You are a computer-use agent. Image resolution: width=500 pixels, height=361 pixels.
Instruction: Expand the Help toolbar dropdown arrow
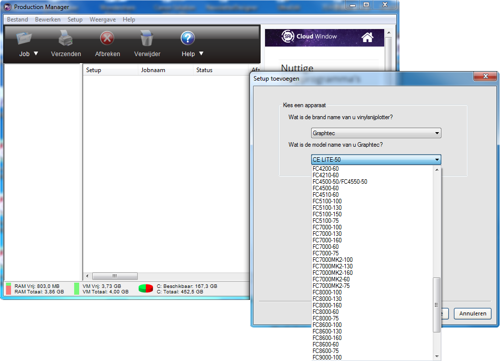pyautogui.click(x=201, y=54)
